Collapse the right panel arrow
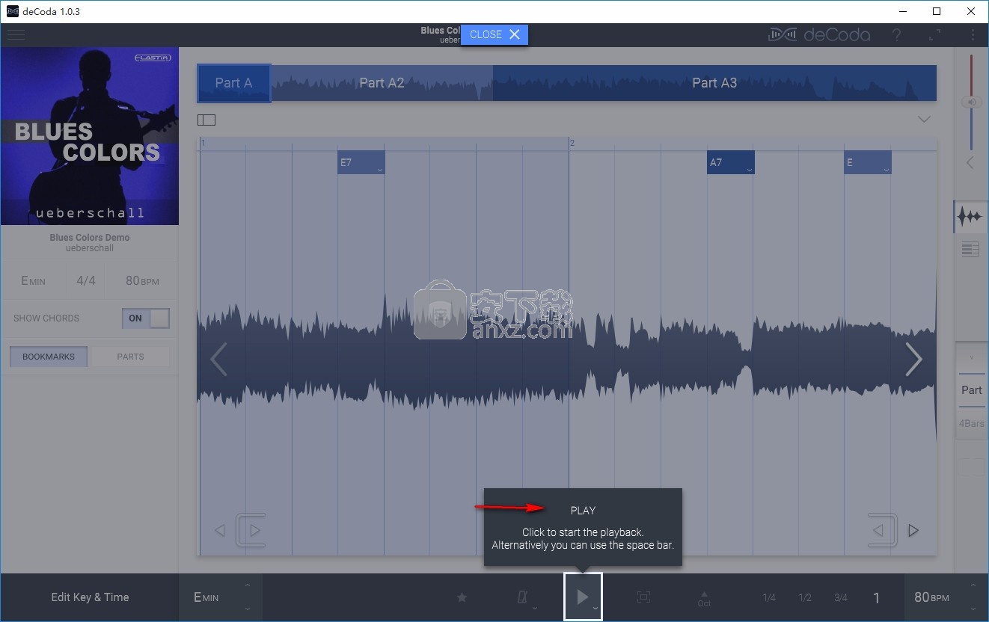The height and width of the screenshot is (622, 989). click(x=971, y=162)
